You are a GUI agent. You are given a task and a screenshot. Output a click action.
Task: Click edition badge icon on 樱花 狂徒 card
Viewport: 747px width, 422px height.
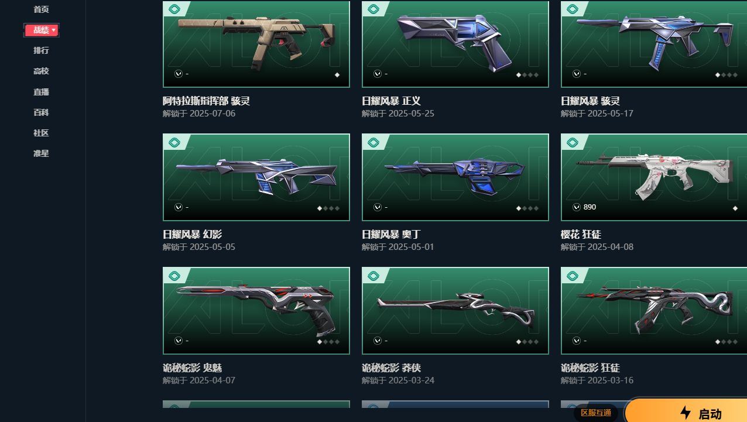pos(573,142)
